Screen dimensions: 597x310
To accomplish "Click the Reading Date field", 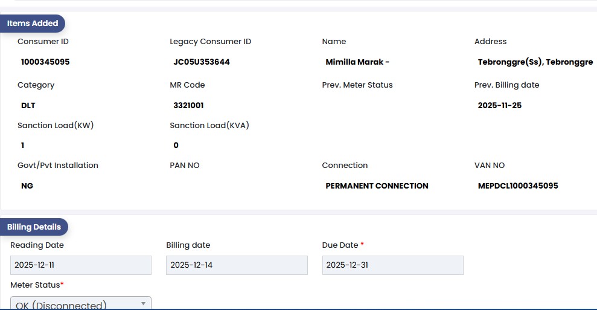I will [x=81, y=265].
